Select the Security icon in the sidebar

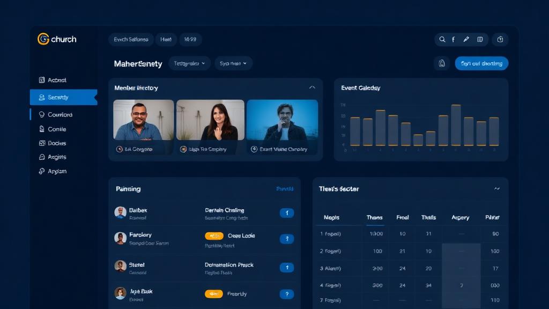pos(42,97)
